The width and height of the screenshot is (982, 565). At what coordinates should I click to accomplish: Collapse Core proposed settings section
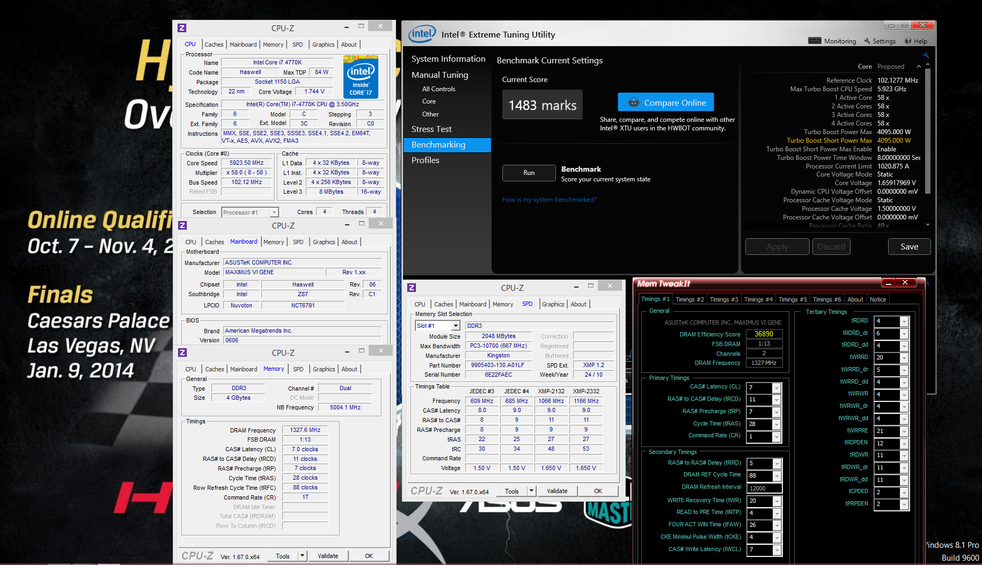pos(919,67)
